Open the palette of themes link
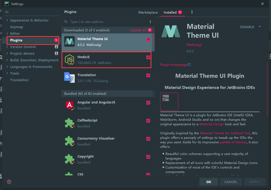 pyautogui.click(x=233, y=142)
